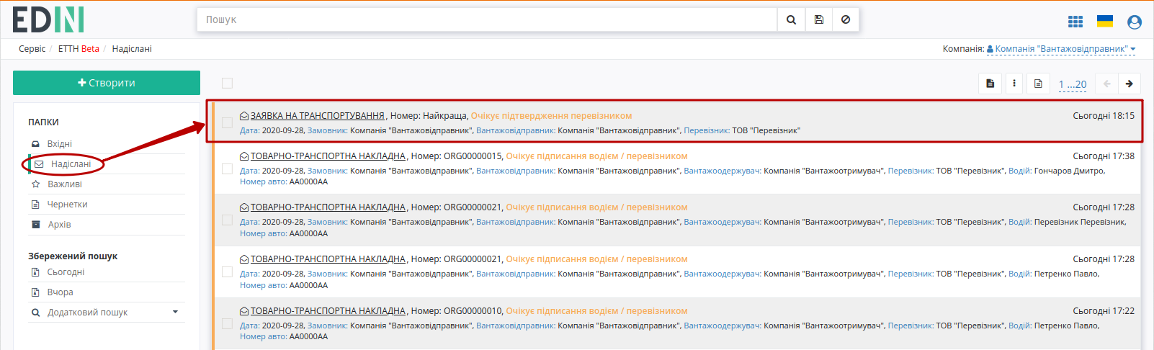
Task: Tick the checkbox for the row with driver Перевізник Перевізник
Action: [227, 220]
